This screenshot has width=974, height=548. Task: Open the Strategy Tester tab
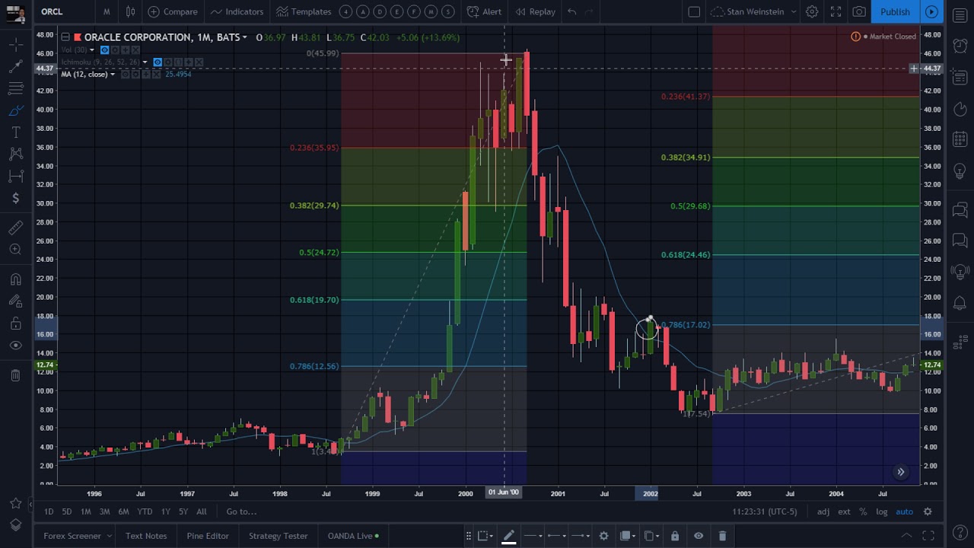coord(278,536)
